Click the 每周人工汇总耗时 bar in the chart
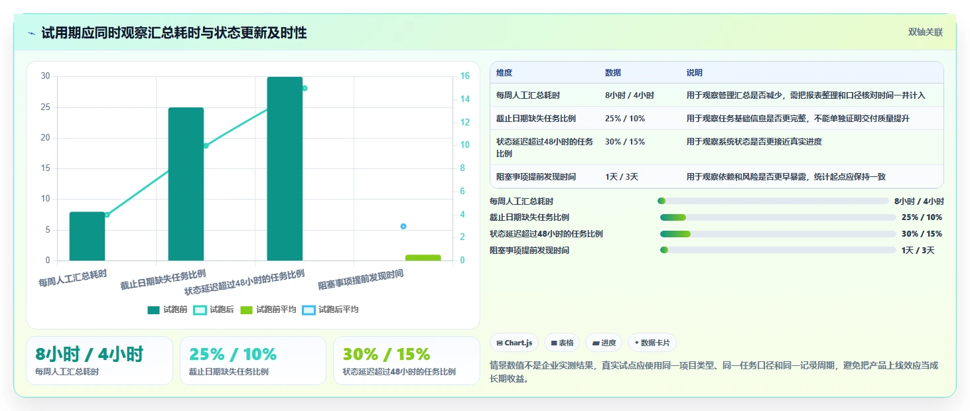The image size is (970, 411). click(x=87, y=236)
